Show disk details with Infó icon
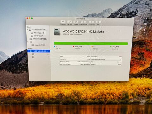This screenshot has height=114, width=152. click(x=98, y=22)
